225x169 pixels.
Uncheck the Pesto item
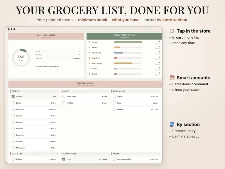pyautogui.click(x=64, y=159)
